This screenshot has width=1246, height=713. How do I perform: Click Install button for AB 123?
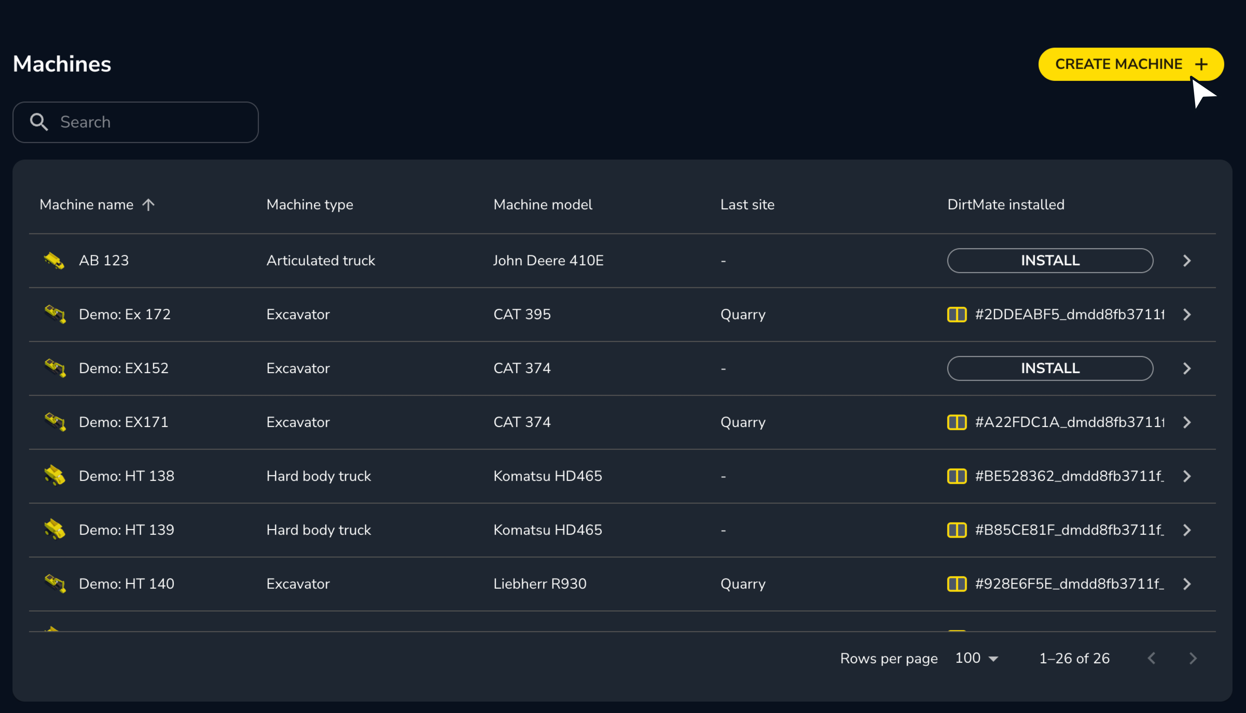(x=1049, y=261)
